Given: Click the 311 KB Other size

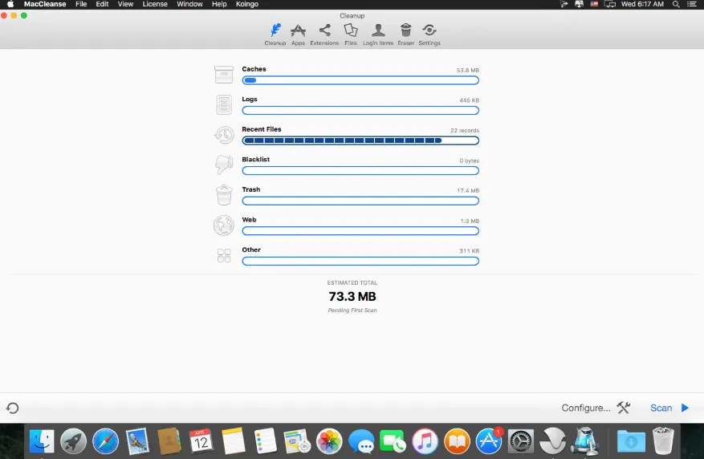Looking at the screenshot, I should click(x=469, y=251).
